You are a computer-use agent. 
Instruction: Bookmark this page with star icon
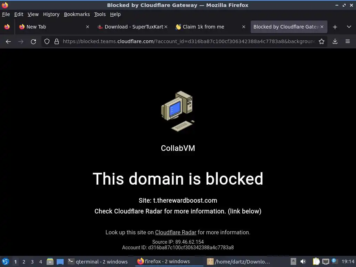point(322,41)
